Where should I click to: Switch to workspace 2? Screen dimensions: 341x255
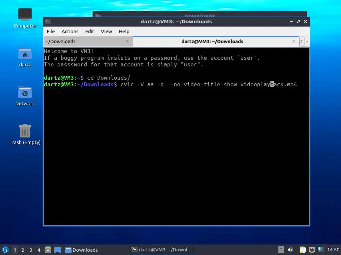[23, 250]
